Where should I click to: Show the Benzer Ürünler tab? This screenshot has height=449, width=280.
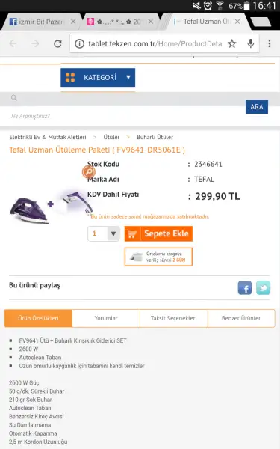click(241, 318)
